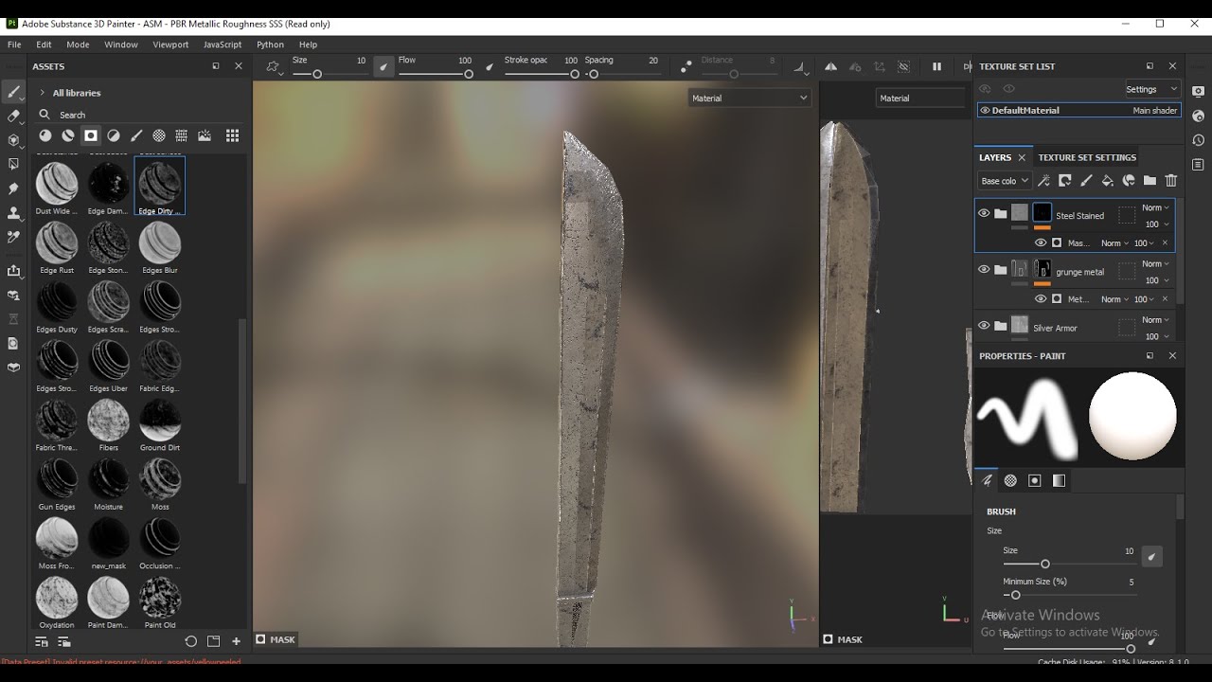This screenshot has width=1212, height=682.
Task: Select the Polygon Fill tool
Action: coord(13,164)
